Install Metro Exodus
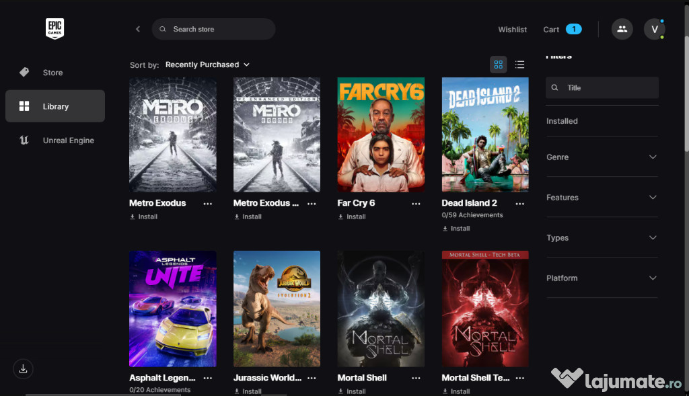The height and width of the screenshot is (396, 689). (x=144, y=217)
